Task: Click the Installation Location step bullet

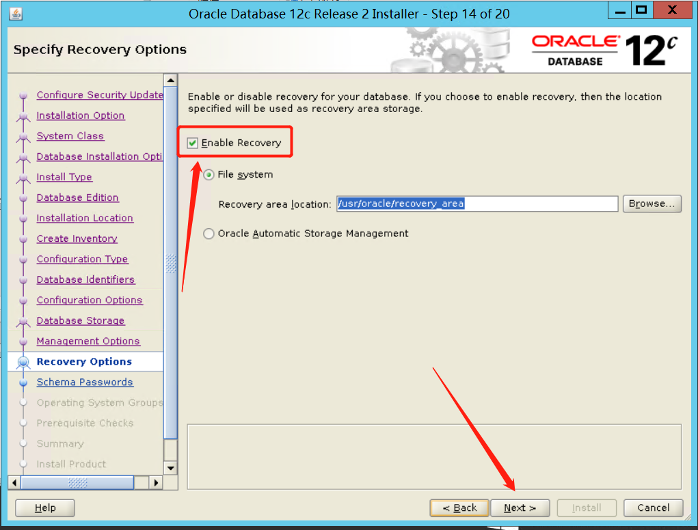Action: click(x=23, y=219)
